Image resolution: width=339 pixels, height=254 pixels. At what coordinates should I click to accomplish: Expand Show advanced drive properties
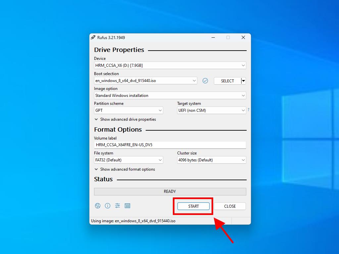click(x=125, y=119)
